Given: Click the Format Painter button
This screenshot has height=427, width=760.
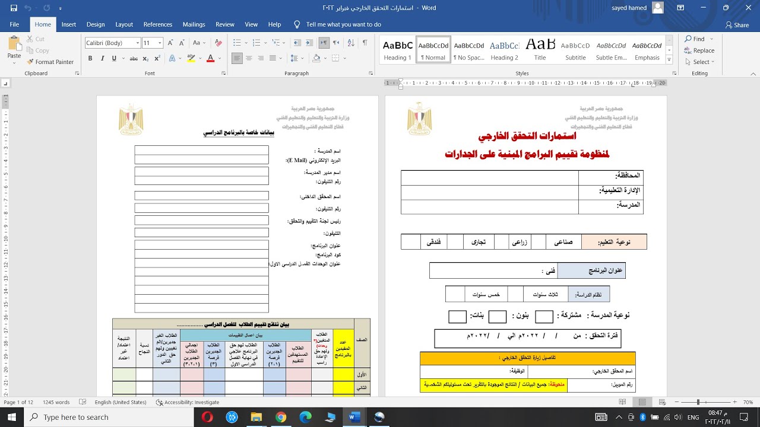Looking at the screenshot, I should [x=50, y=62].
